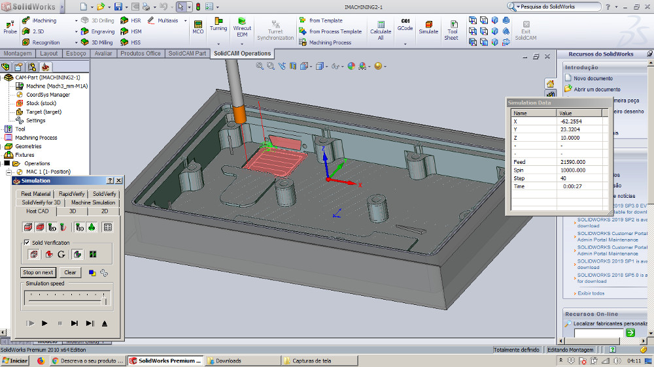Open the MCO operation
The width and height of the screenshot is (654, 367).
pos(198,27)
